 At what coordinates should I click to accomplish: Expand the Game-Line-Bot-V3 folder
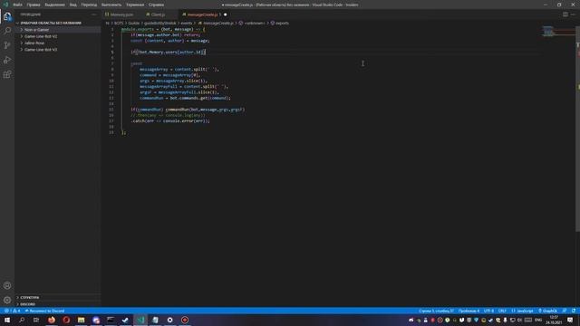(x=57, y=50)
